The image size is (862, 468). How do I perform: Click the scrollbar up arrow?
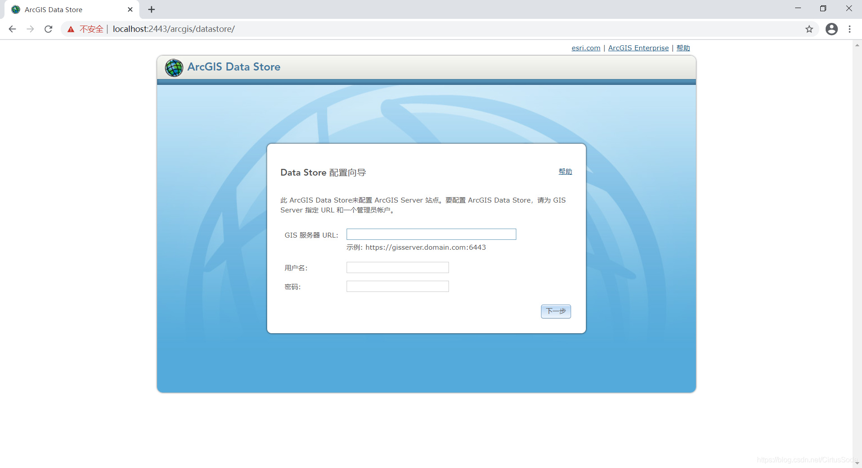pos(857,45)
